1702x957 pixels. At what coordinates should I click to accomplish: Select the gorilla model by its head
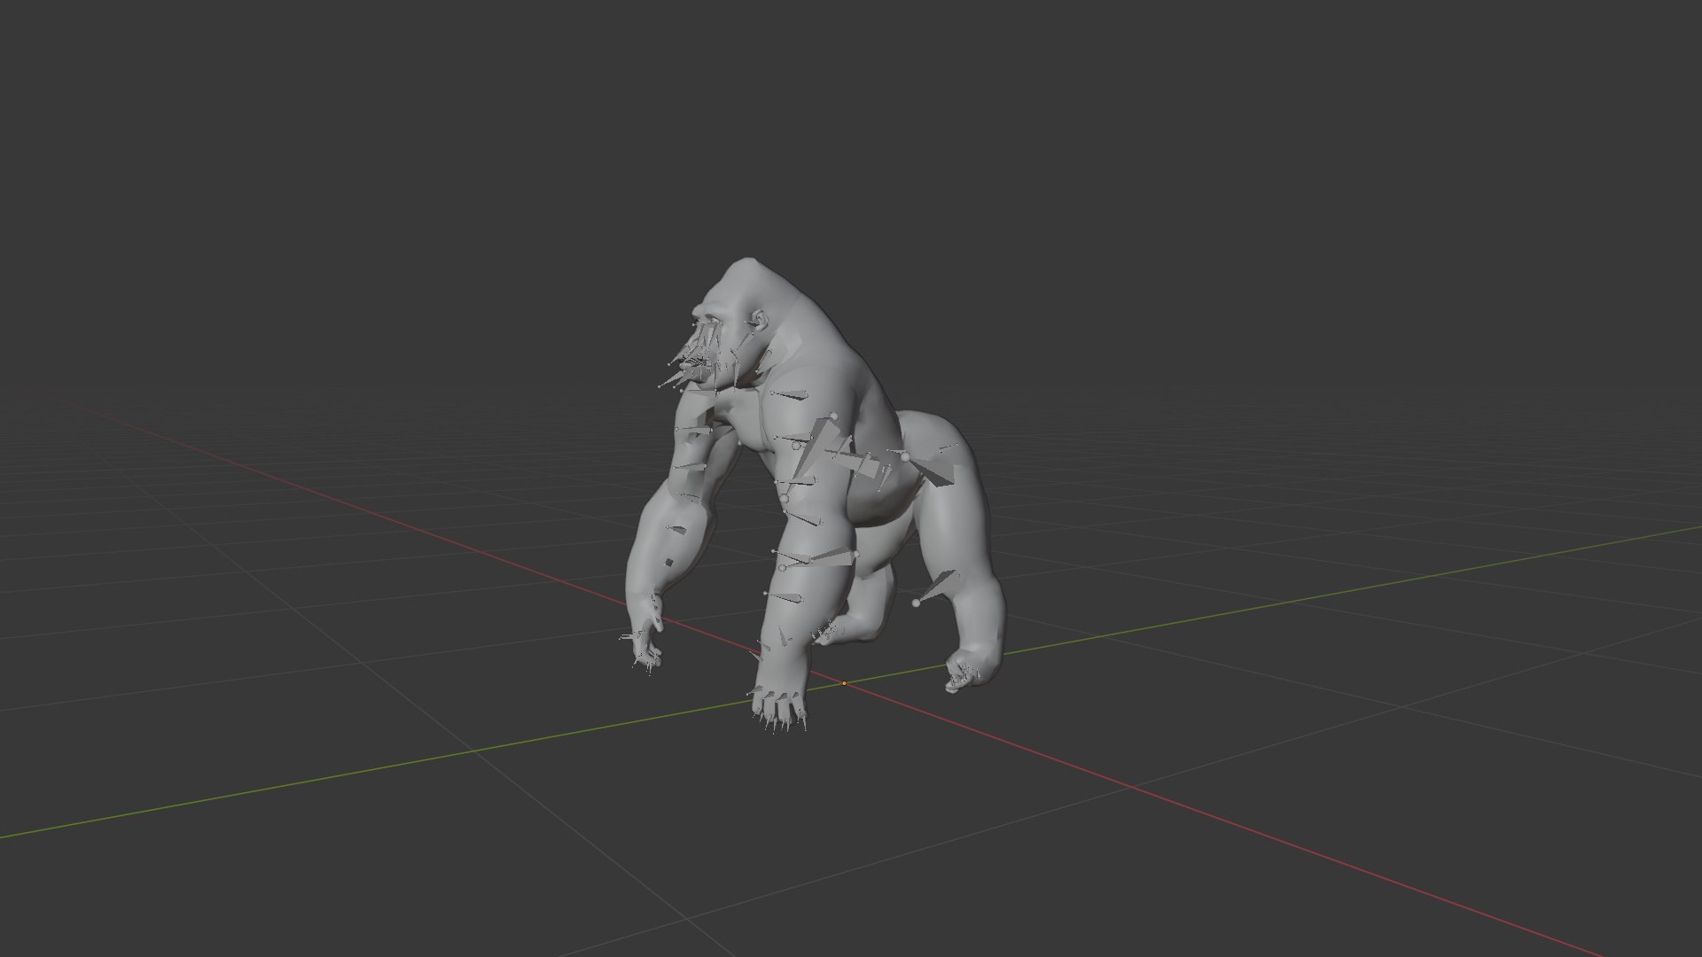[x=743, y=306]
